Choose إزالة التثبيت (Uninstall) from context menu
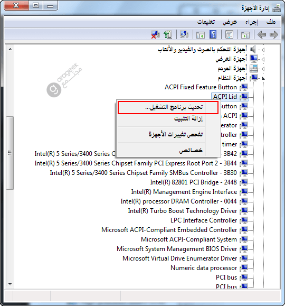The width and height of the screenshot is (285, 306). click(188, 118)
